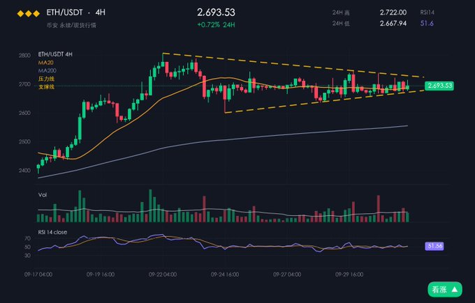Viewport: 475px width, 303px height.
Task: Click the MA20 legend entry
Action: pos(45,63)
